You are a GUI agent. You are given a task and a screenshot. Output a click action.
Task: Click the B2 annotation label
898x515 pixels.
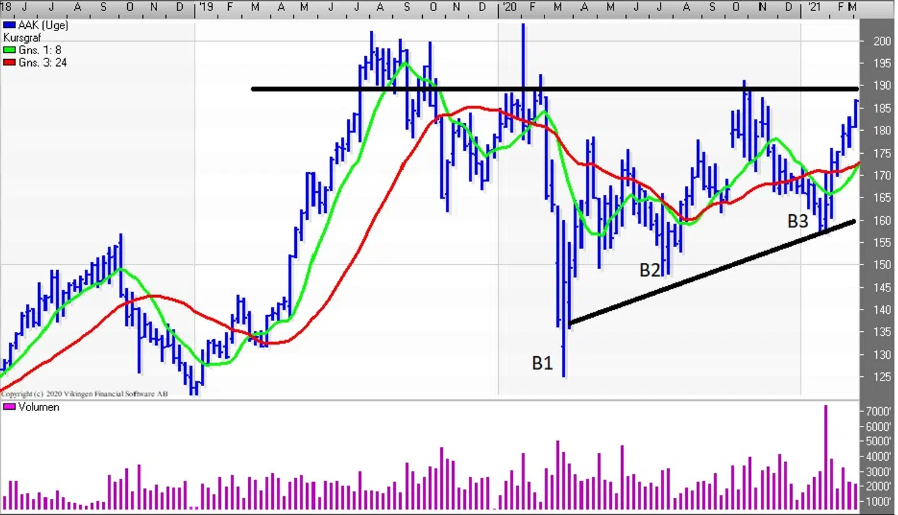pyautogui.click(x=650, y=270)
